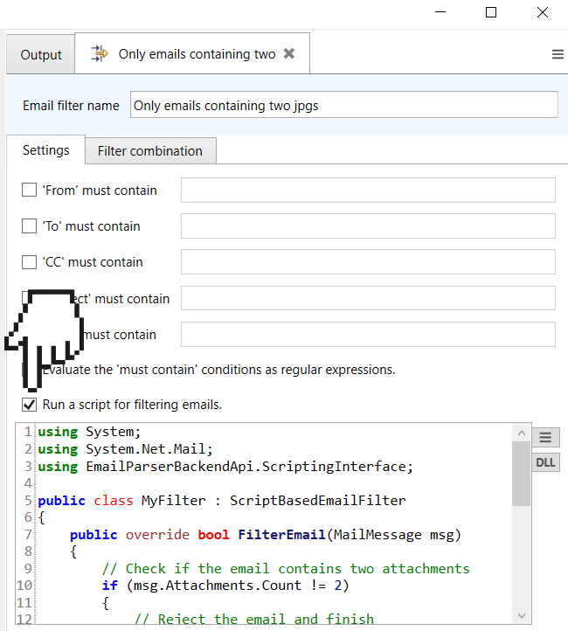Click the 'To' must contain text field
568x631 pixels.
pyautogui.click(x=368, y=225)
